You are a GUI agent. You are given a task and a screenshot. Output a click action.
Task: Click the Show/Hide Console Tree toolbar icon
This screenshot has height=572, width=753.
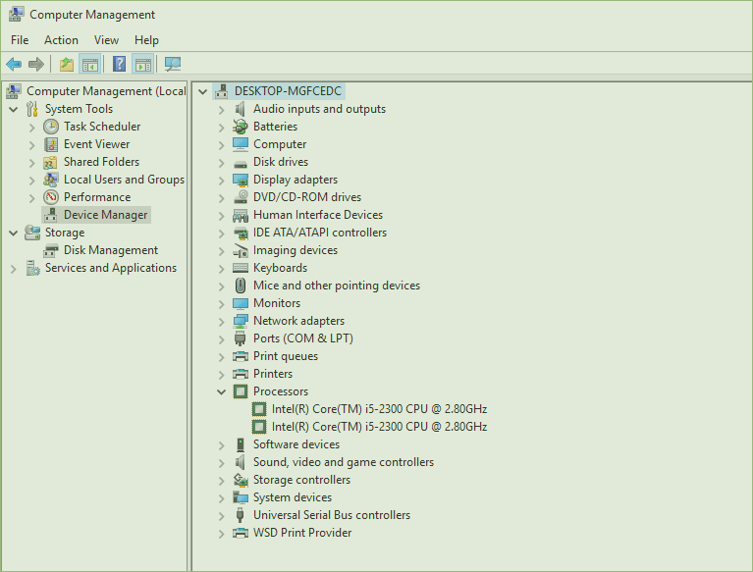(x=89, y=65)
